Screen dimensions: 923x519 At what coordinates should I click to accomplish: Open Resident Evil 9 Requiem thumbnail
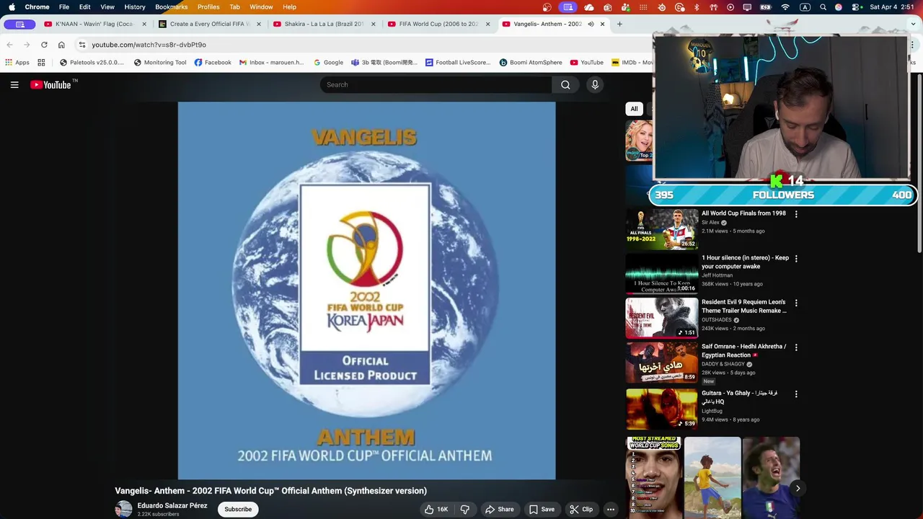pyautogui.click(x=662, y=318)
